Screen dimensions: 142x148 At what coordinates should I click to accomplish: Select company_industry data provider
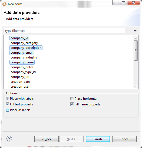pos(24,57)
